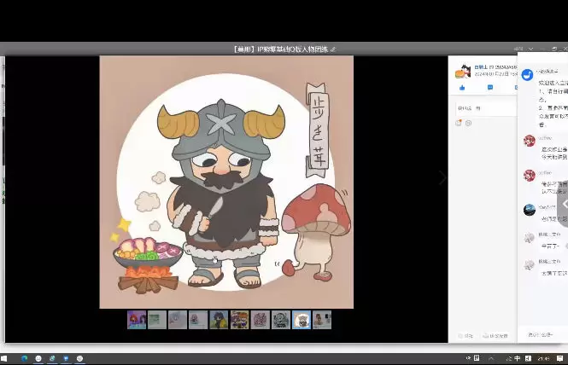Select the greenish second thumbnail in the strip
Image resolution: width=568 pixels, height=365 pixels.
[x=157, y=320]
